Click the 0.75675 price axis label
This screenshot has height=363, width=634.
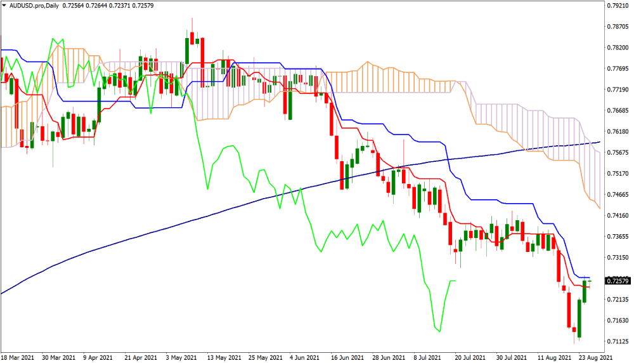[617, 152]
